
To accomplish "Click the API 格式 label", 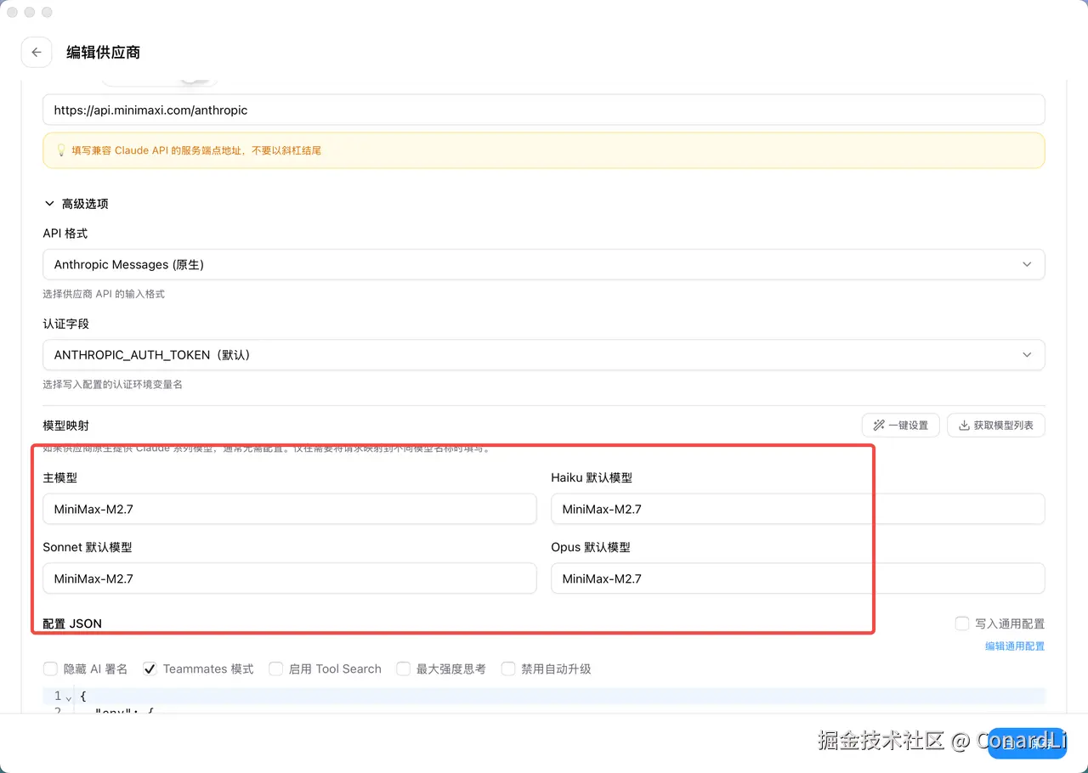I will tap(65, 234).
